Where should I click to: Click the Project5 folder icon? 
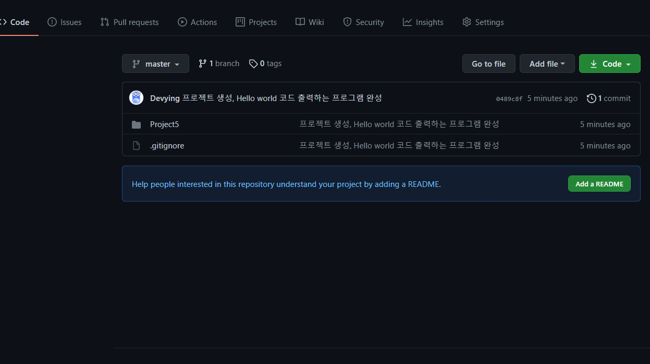(x=136, y=124)
